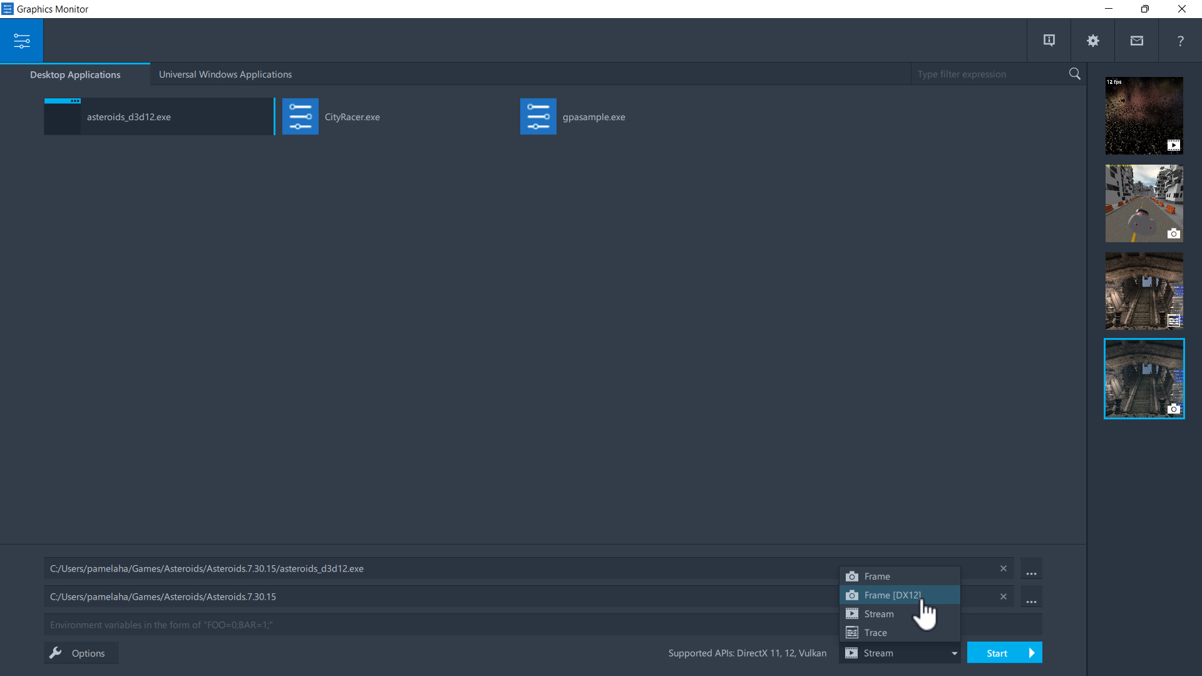Choose Trace from the capture menu

click(876, 632)
